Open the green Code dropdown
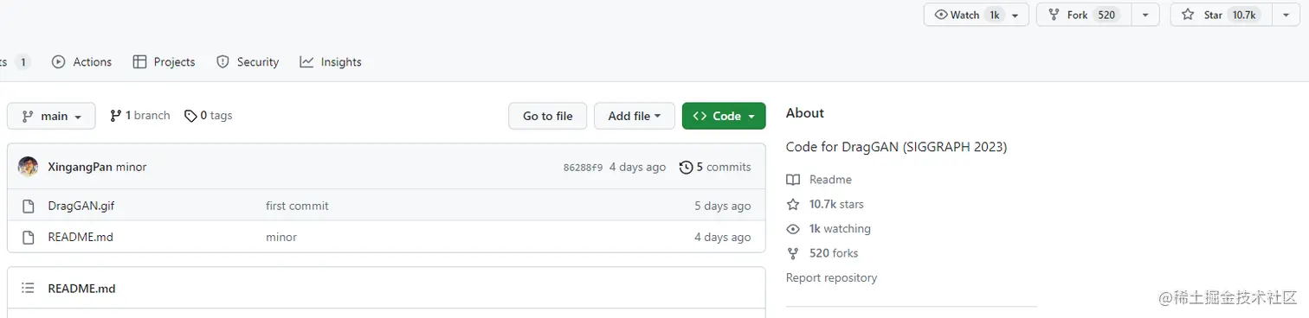 (724, 116)
